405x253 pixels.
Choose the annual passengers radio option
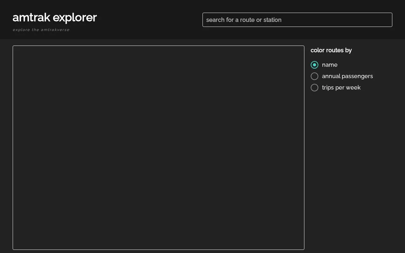[x=315, y=76]
